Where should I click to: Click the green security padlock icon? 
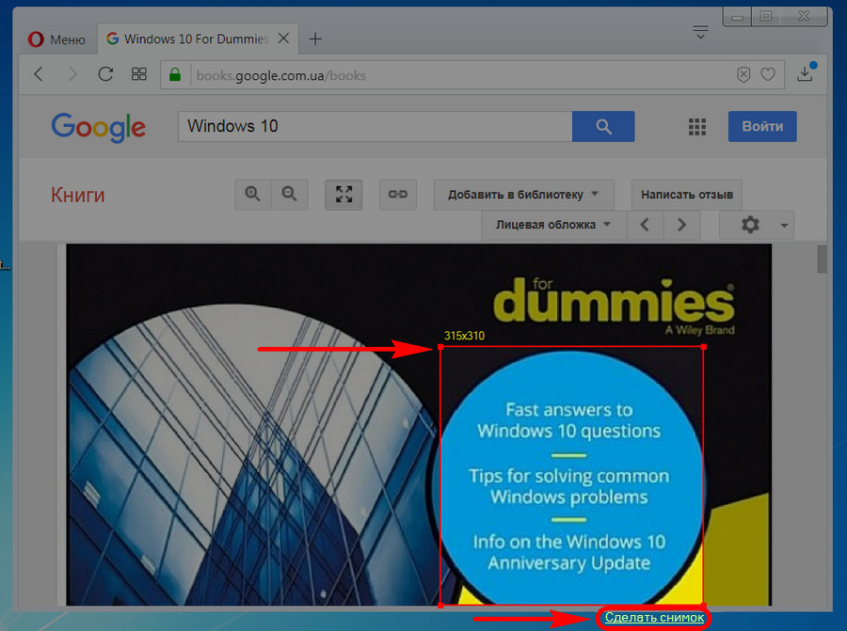point(175,74)
